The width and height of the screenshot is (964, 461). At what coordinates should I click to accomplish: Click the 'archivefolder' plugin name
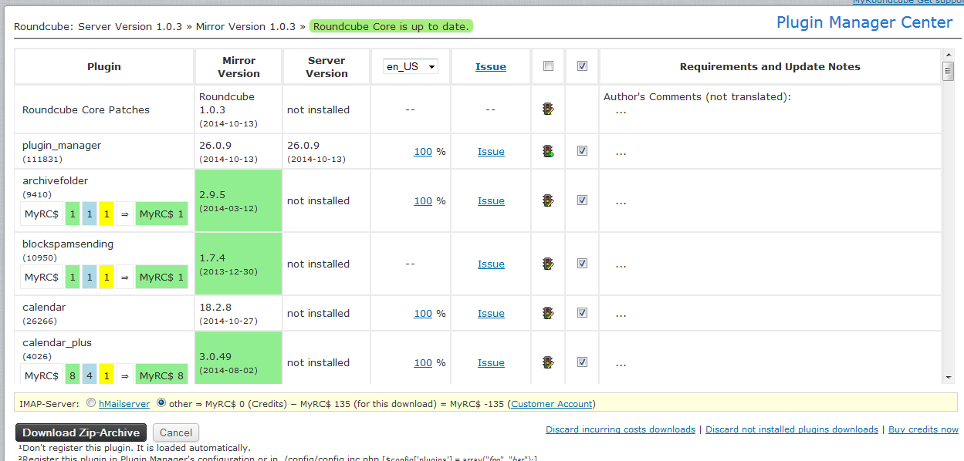click(x=56, y=181)
